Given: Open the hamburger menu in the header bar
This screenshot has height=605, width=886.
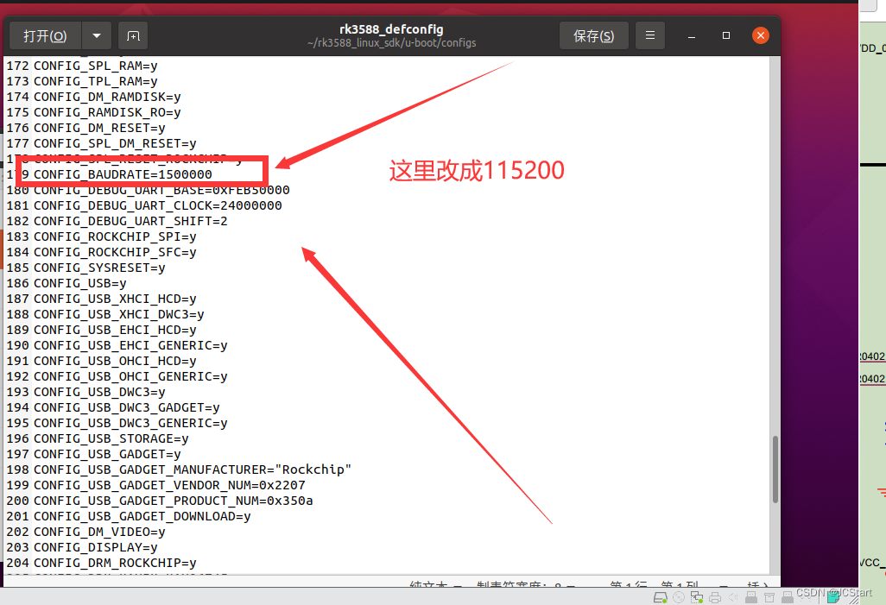Looking at the screenshot, I should [x=650, y=35].
